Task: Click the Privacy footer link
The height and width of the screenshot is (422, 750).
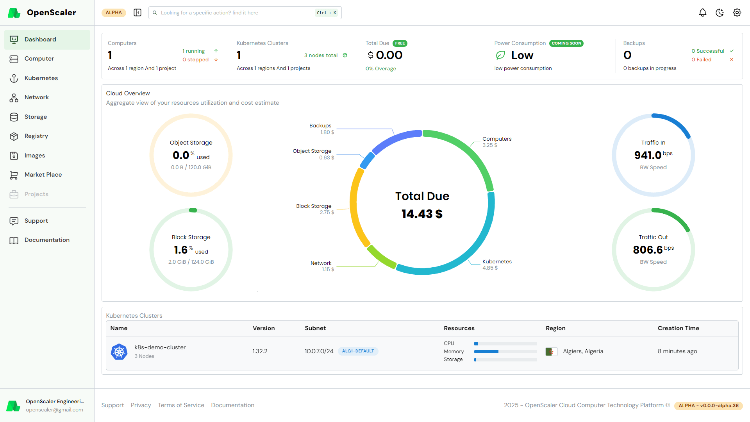Action: [141, 405]
